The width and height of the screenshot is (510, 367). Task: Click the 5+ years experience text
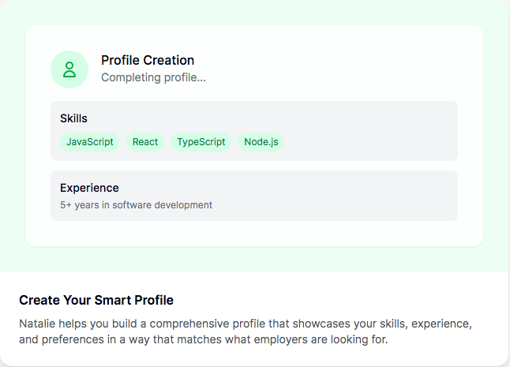(x=136, y=205)
